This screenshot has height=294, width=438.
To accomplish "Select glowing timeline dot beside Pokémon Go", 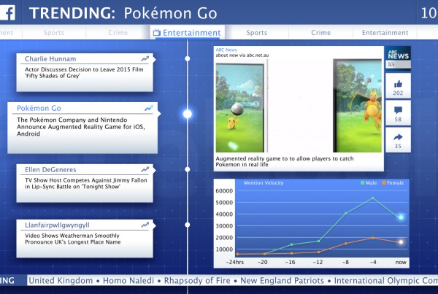I will coord(188,114).
